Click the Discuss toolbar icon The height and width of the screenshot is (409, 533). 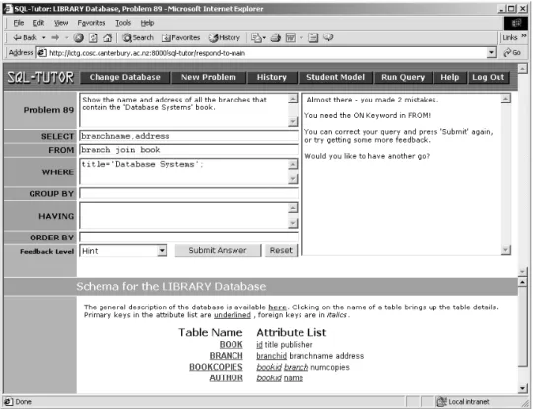(x=313, y=37)
